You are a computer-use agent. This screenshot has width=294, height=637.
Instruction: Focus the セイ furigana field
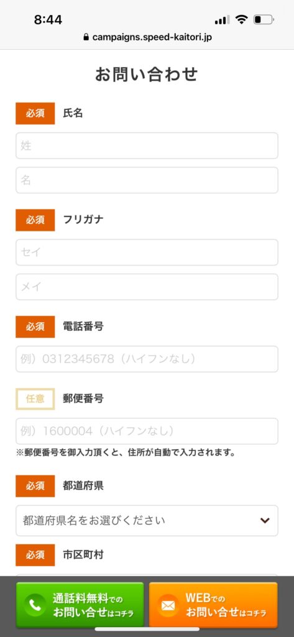(147, 253)
